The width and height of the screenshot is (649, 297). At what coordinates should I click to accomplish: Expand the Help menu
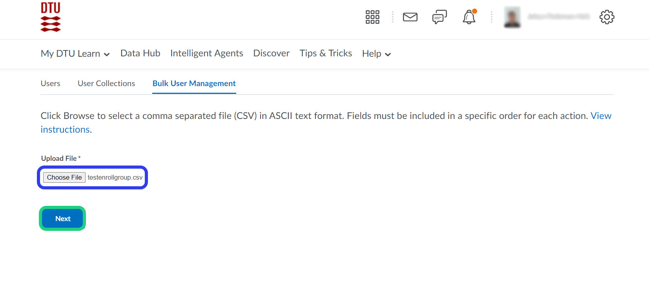[x=376, y=54]
